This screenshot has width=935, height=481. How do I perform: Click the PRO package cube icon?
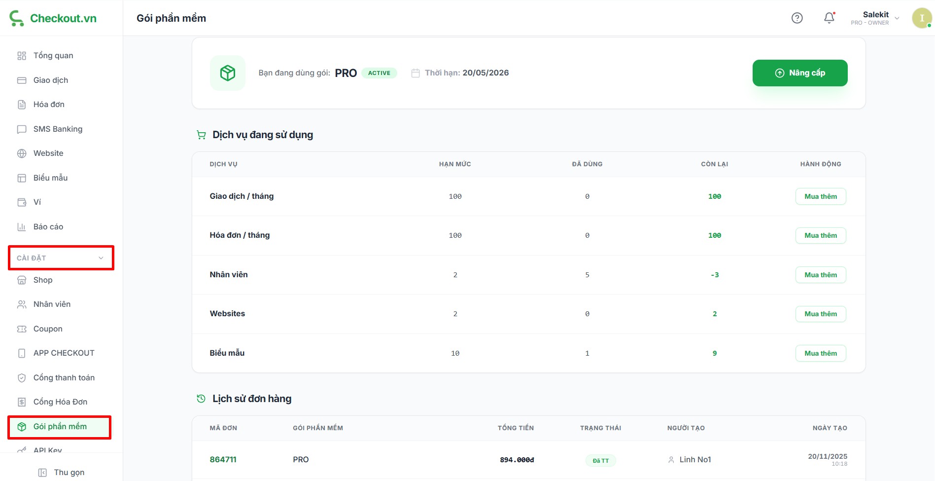pos(228,73)
